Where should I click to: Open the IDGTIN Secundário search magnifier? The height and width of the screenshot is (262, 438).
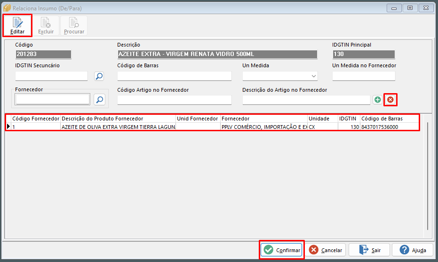point(99,76)
